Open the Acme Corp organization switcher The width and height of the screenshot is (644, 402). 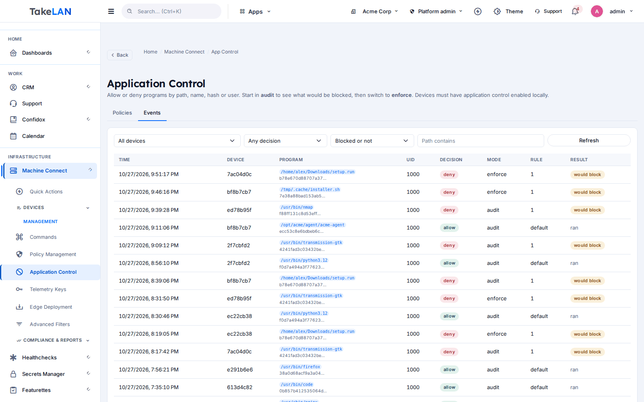374,11
